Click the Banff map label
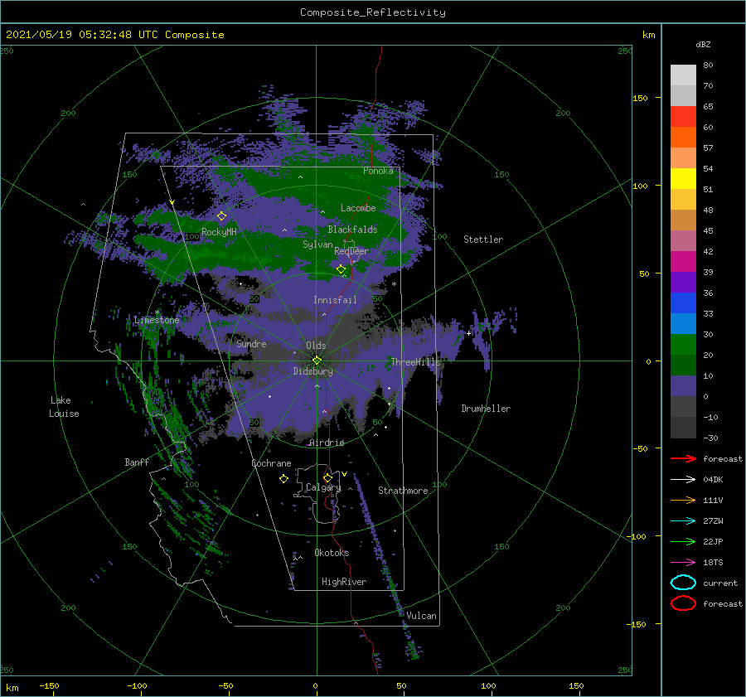This screenshot has height=697, width=746. click(137, 462)
